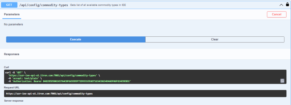Click the Execute button
The image size is (291, 105).
pyautogui.click(x=76, y=39)
